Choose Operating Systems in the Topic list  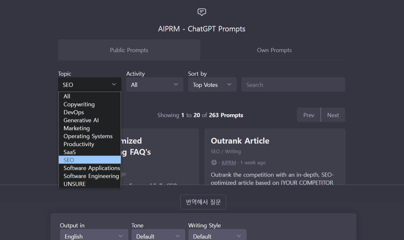90,136
